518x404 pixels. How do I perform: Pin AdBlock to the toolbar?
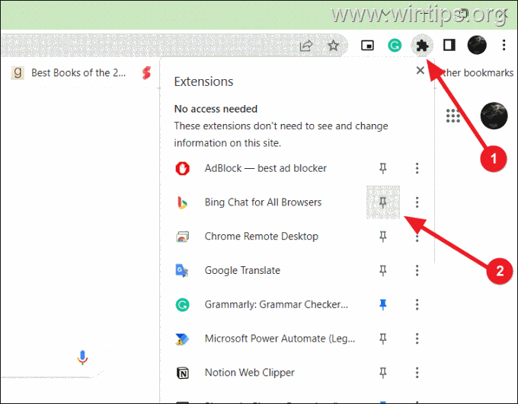point(383,168)
